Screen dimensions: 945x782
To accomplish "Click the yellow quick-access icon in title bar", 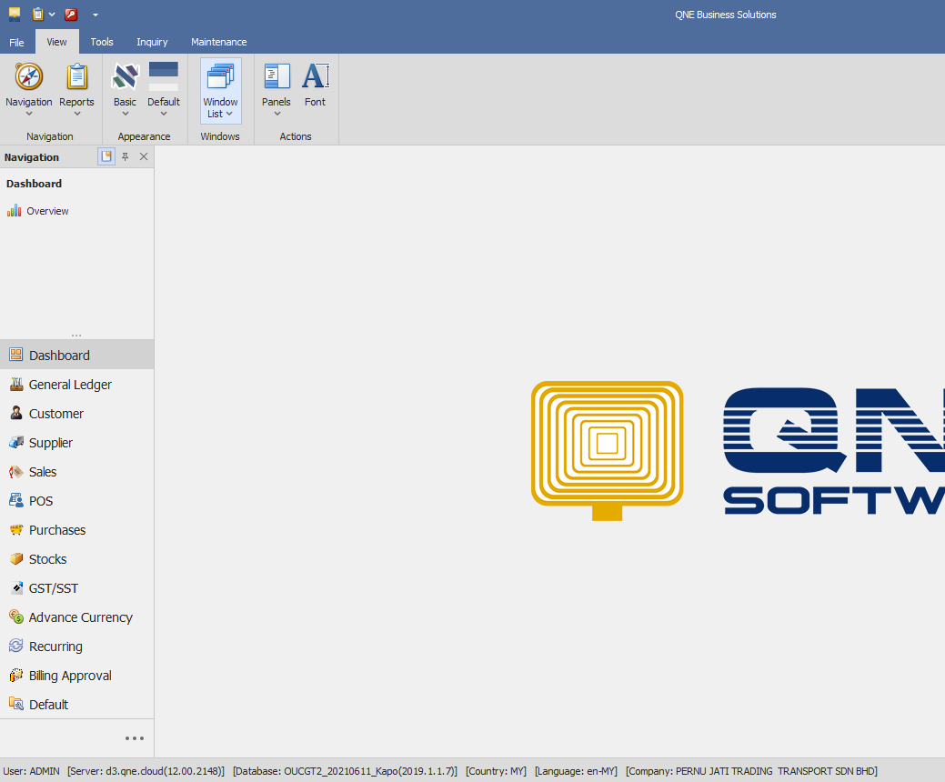I will [x=15, y=14].
